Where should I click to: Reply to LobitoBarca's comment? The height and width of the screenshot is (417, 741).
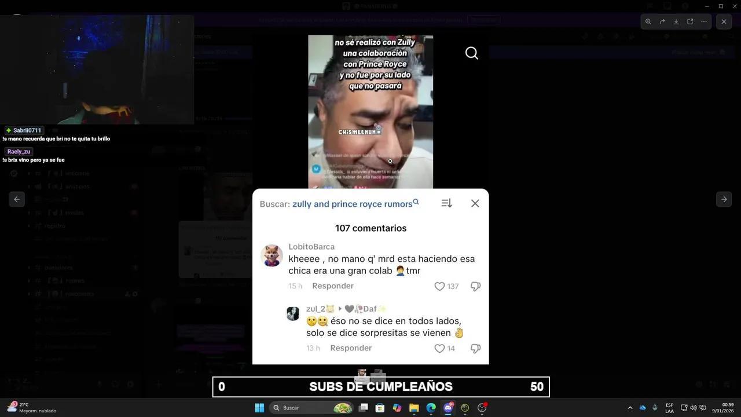click(333, 286)
